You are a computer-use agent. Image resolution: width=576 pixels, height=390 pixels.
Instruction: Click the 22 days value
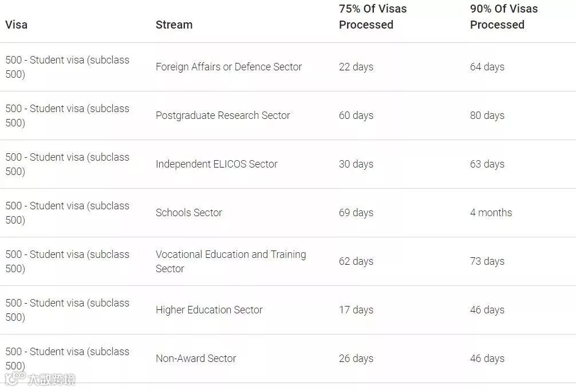(x=356, y=67)
